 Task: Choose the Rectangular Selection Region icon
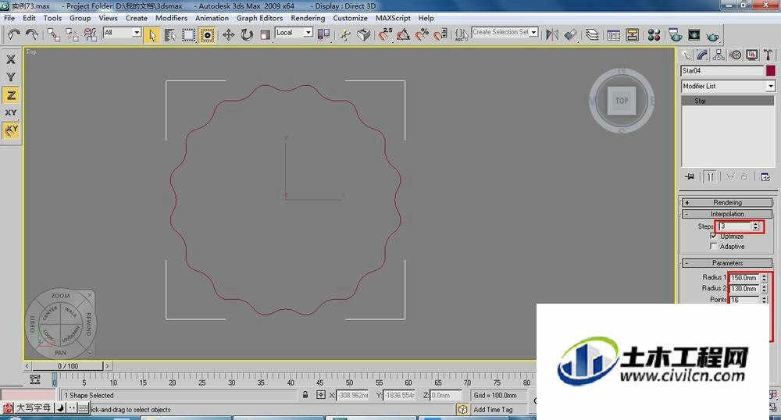188,35
